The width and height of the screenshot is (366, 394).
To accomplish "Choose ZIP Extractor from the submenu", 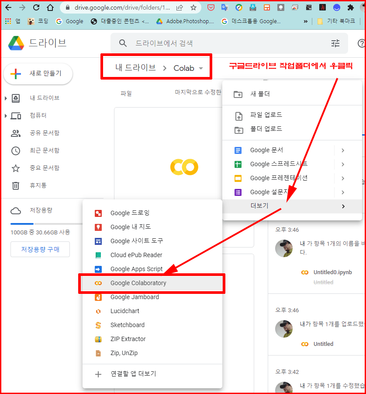I will click(x=152, y=339).
